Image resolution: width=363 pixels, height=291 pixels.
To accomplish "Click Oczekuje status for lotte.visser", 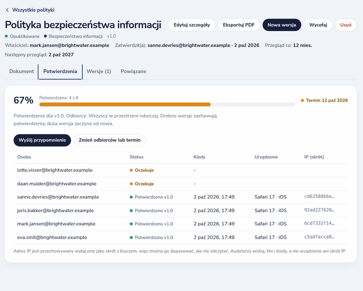I will pyautogui.click(x=142, y=170).
